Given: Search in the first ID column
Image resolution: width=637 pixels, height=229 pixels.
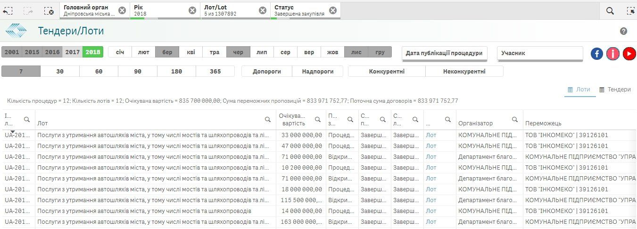Looking at the screenshot, I should click(27, 120).
